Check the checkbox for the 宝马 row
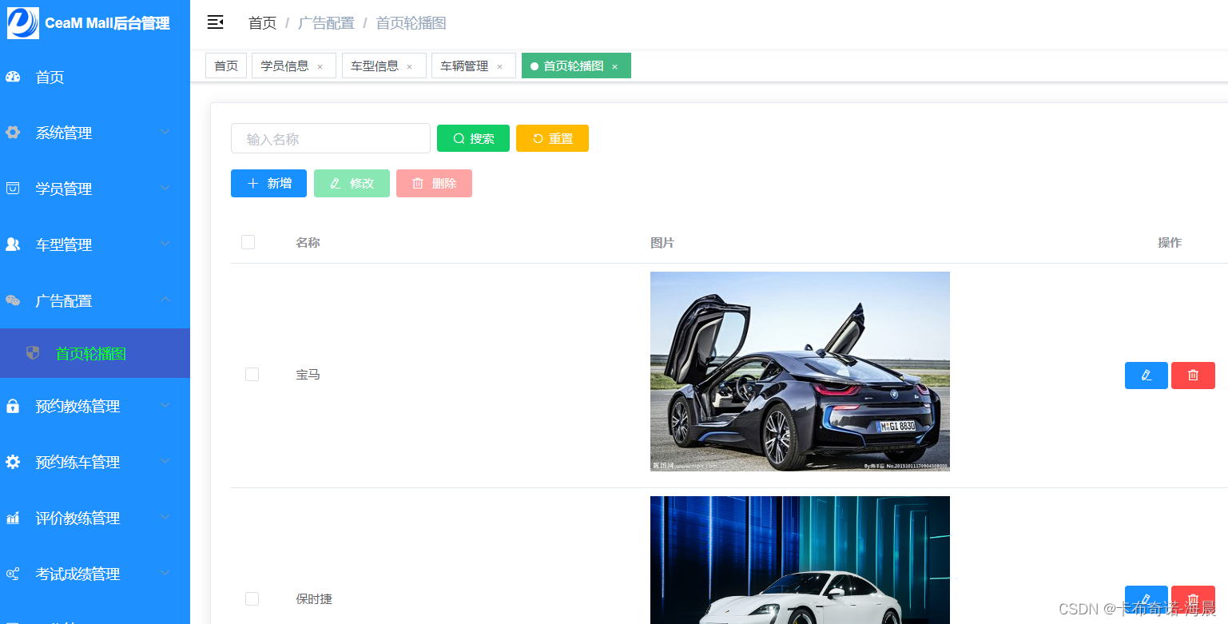1228x624 pixels. (x=252, y=374)
